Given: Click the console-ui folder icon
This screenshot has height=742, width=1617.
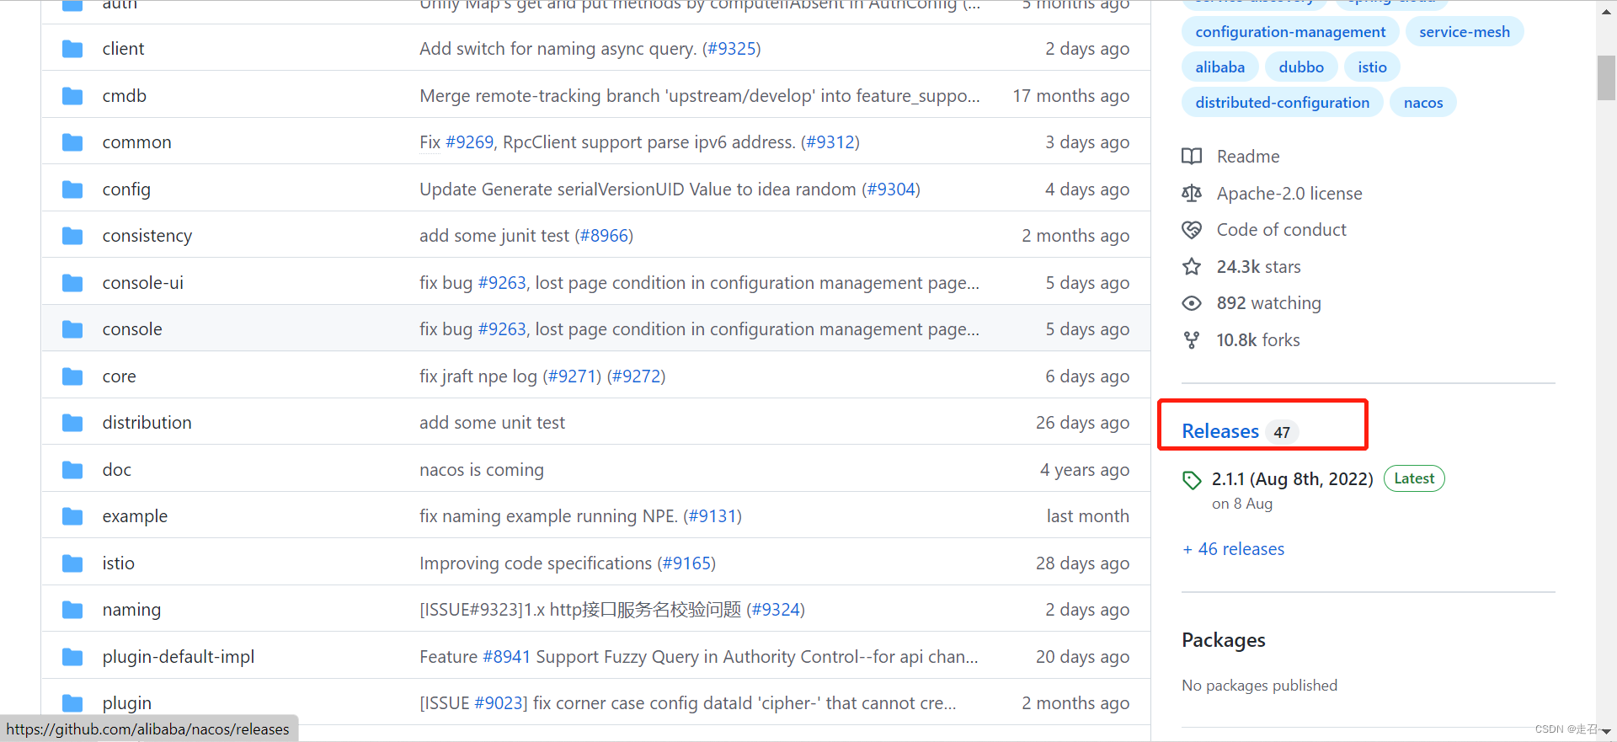Looking at the screenshot, I should [x=72, y=283].
